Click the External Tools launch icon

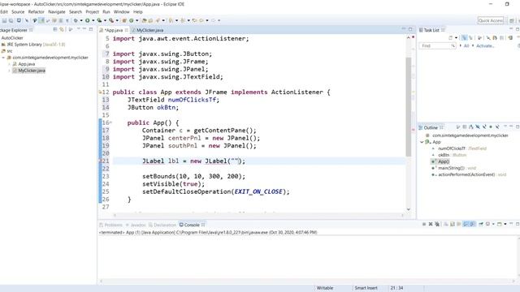coord(111,20)
